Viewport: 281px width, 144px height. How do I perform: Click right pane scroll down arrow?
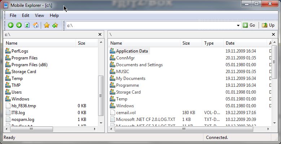pyautogui.click(x=275, y=123)
